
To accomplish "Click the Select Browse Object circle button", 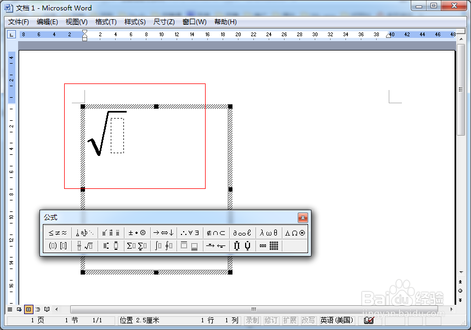I will point(461,291).
